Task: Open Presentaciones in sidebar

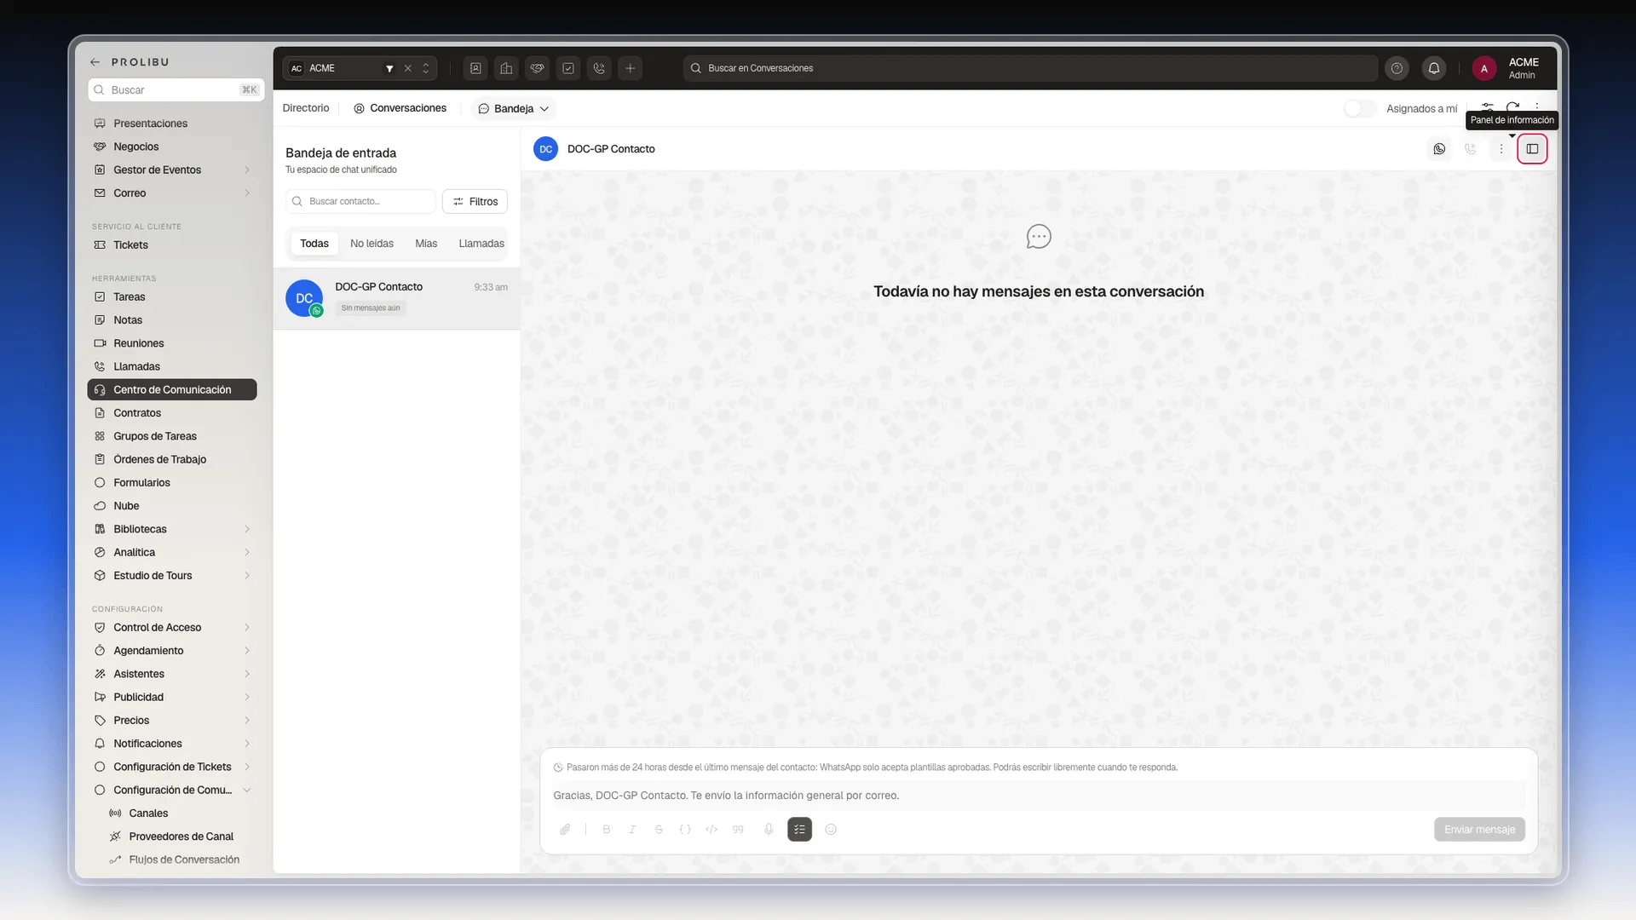Action: click(x=172, y=124)
